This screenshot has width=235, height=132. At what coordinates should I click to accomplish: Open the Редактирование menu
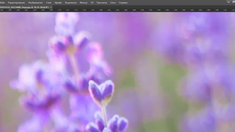tap(16, 3)
